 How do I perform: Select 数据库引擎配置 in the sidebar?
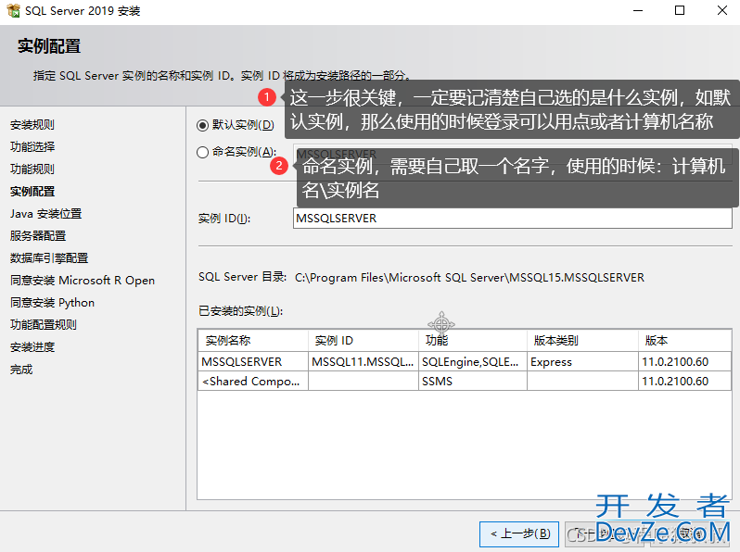pos(49,258)
